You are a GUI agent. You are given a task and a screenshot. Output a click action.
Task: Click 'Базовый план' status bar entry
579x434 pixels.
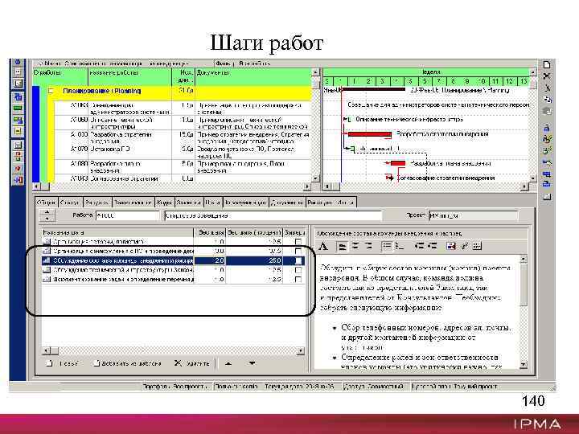point(454,387)
